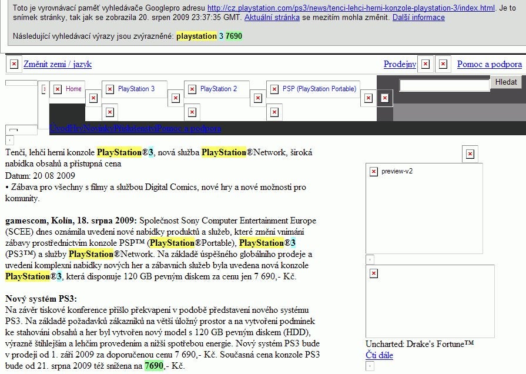Click the broken image above Uncharted caption

click(430, 301)
